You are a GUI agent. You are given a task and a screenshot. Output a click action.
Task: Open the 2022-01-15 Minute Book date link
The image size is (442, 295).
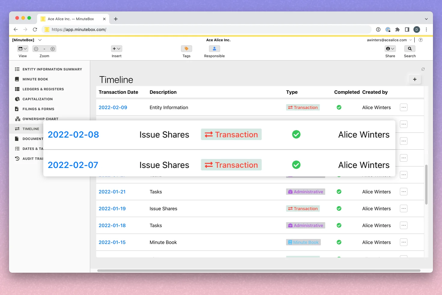(x=112, y=242)
